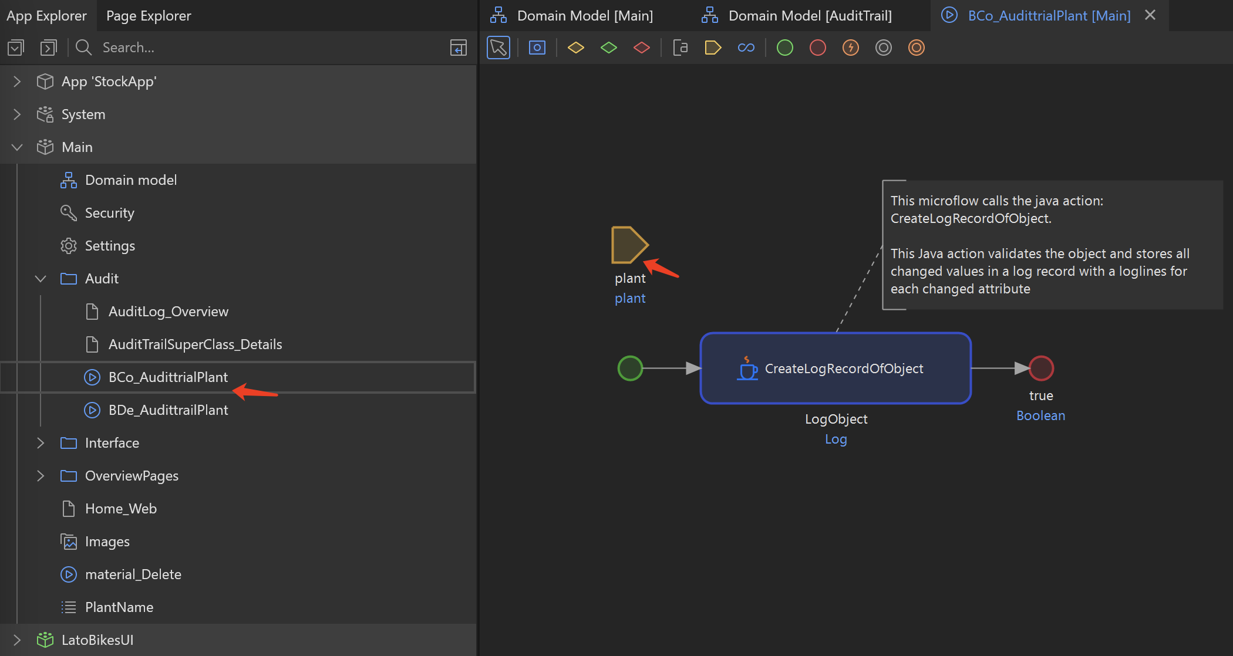Select the BCo_AudittrialPlant [Main] tab
Image resolution: width=1233 pixels, height=656 pixels.
click(1049, 16)
